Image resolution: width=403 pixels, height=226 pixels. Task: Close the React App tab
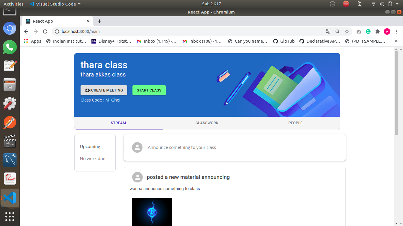[x=88, y=21]
